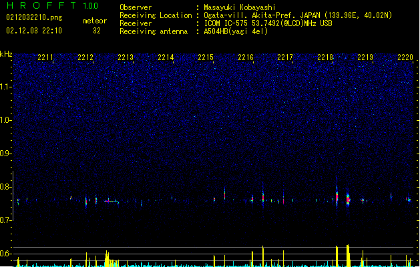The width and height of the screenshot is (420, 267).
Task: Click the 2220 time marker
Action: 405,57
